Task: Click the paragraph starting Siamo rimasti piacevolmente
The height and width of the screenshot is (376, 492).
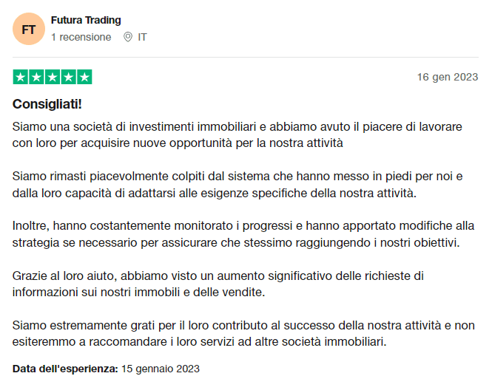Action: tap(237, 185)
